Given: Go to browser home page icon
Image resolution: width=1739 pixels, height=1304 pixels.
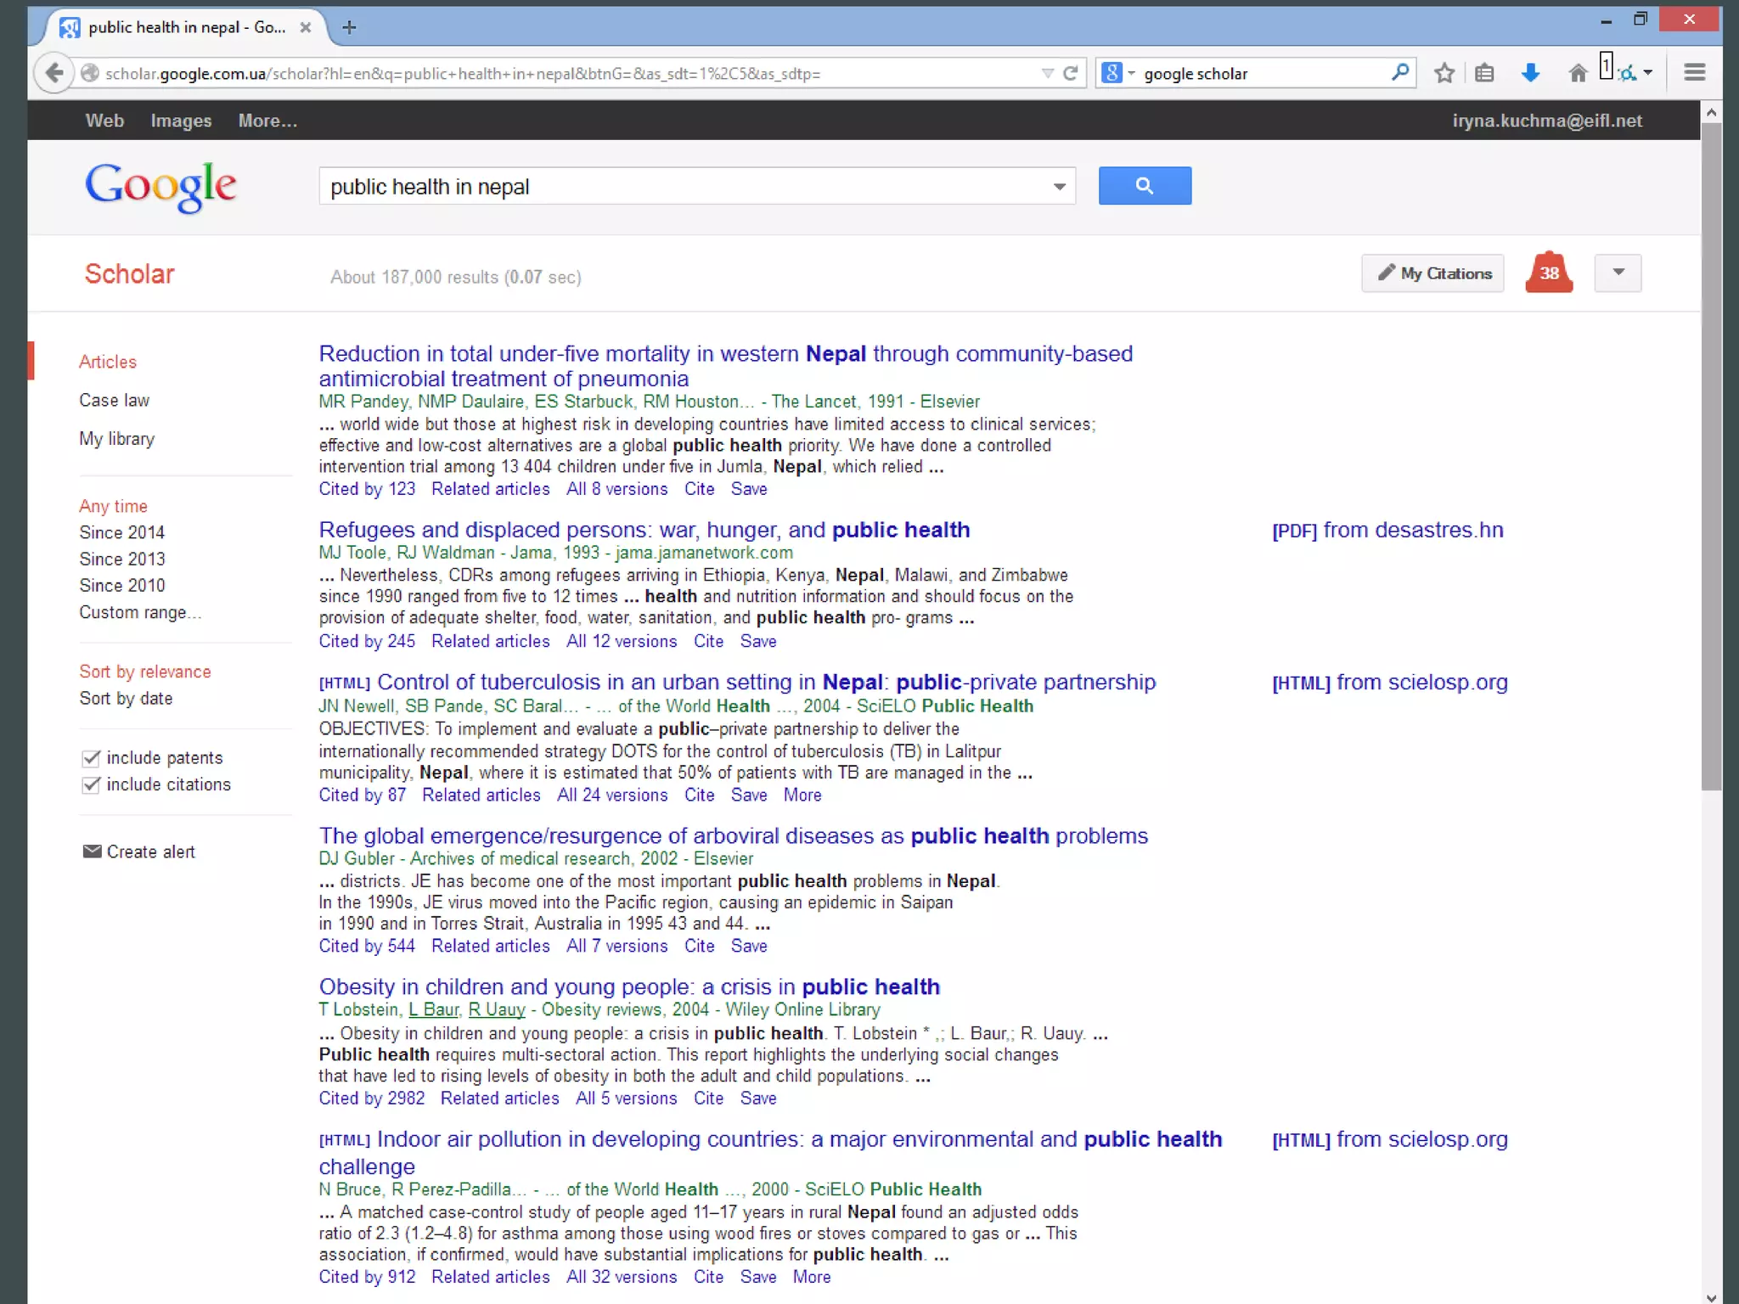Looking at the screenshot, I should coord(1578,73).
